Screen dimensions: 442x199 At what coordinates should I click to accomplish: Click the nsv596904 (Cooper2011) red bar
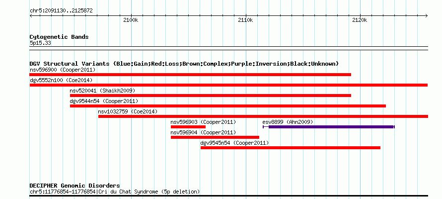[x=215, y=137]
